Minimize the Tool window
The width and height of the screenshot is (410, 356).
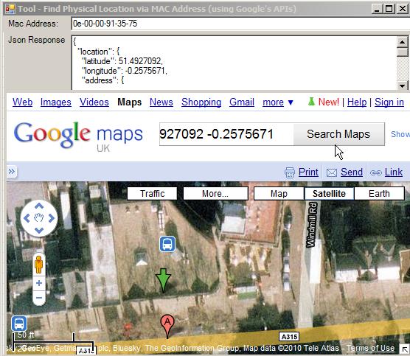(377, 9)
